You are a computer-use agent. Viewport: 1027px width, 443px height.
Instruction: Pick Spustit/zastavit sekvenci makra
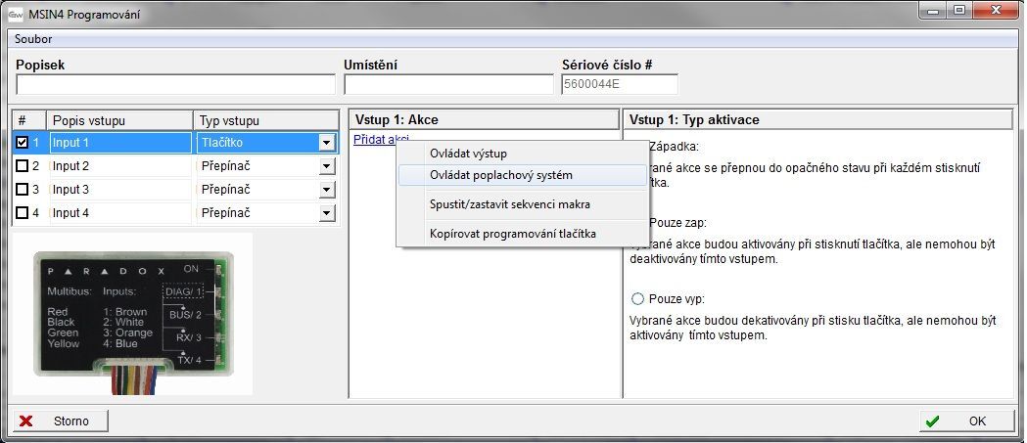(x=509, y=204)
